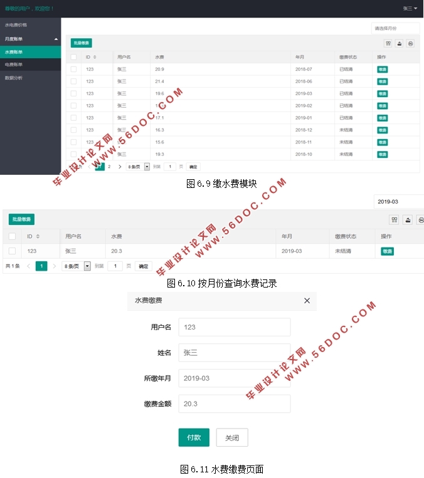
Task: Click the 付款 button
Action: 194,437
